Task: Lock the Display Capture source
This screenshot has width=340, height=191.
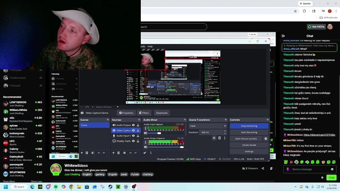Action: click(x=138, y=141)
